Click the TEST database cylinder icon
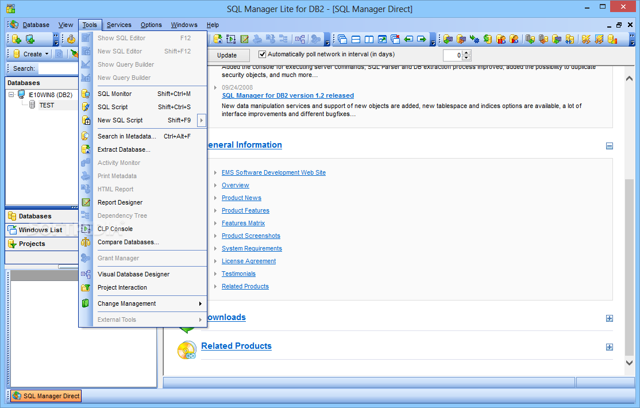Screen dimensions: 640x408 [x=32, y=105]
